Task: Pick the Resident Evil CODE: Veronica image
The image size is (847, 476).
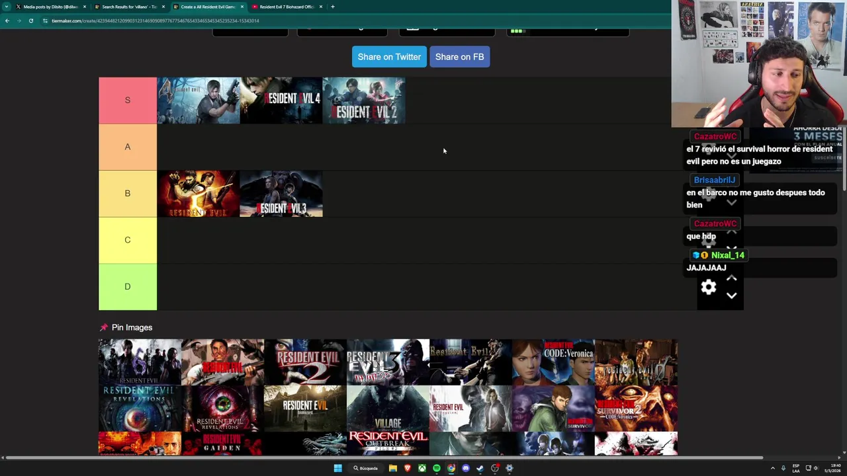Action: tap(553, 362)
